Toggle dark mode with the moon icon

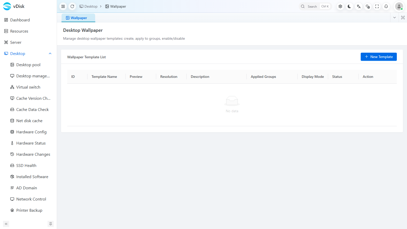pyautogui.click(x=350, y=6)
